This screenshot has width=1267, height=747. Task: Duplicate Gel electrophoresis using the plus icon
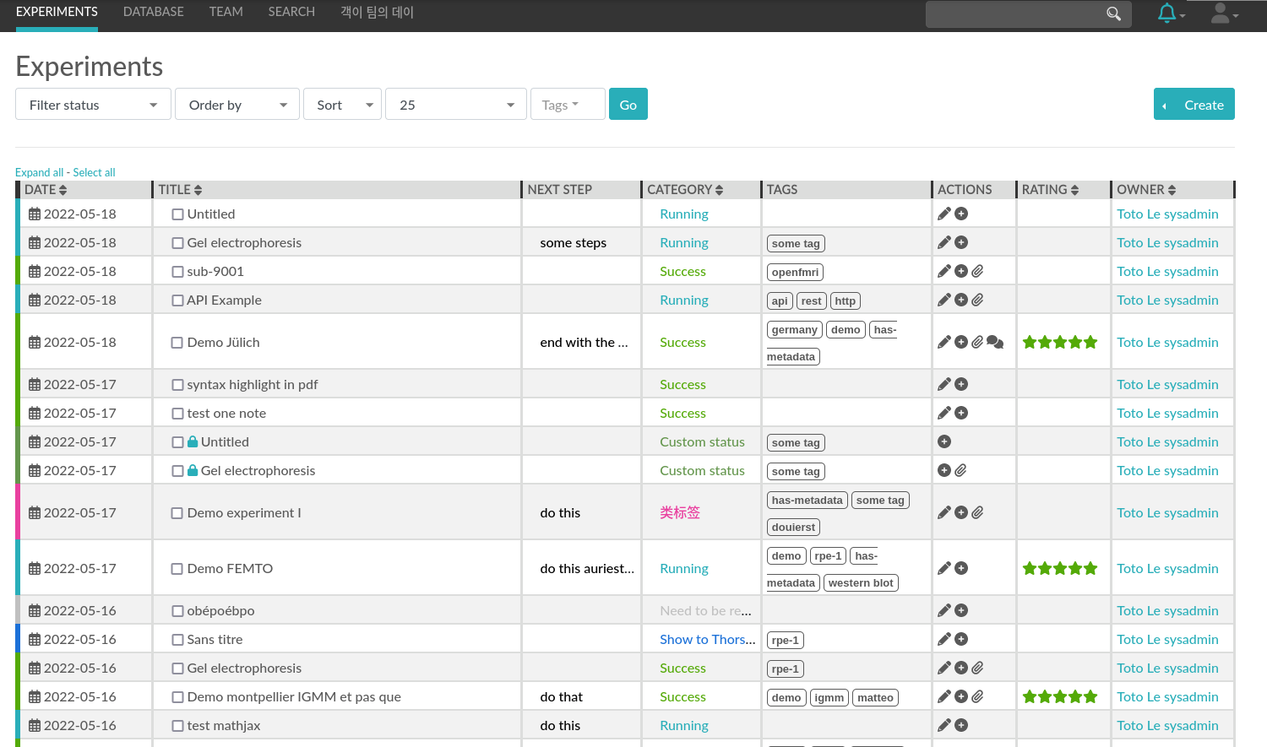(x=961, y=242)
